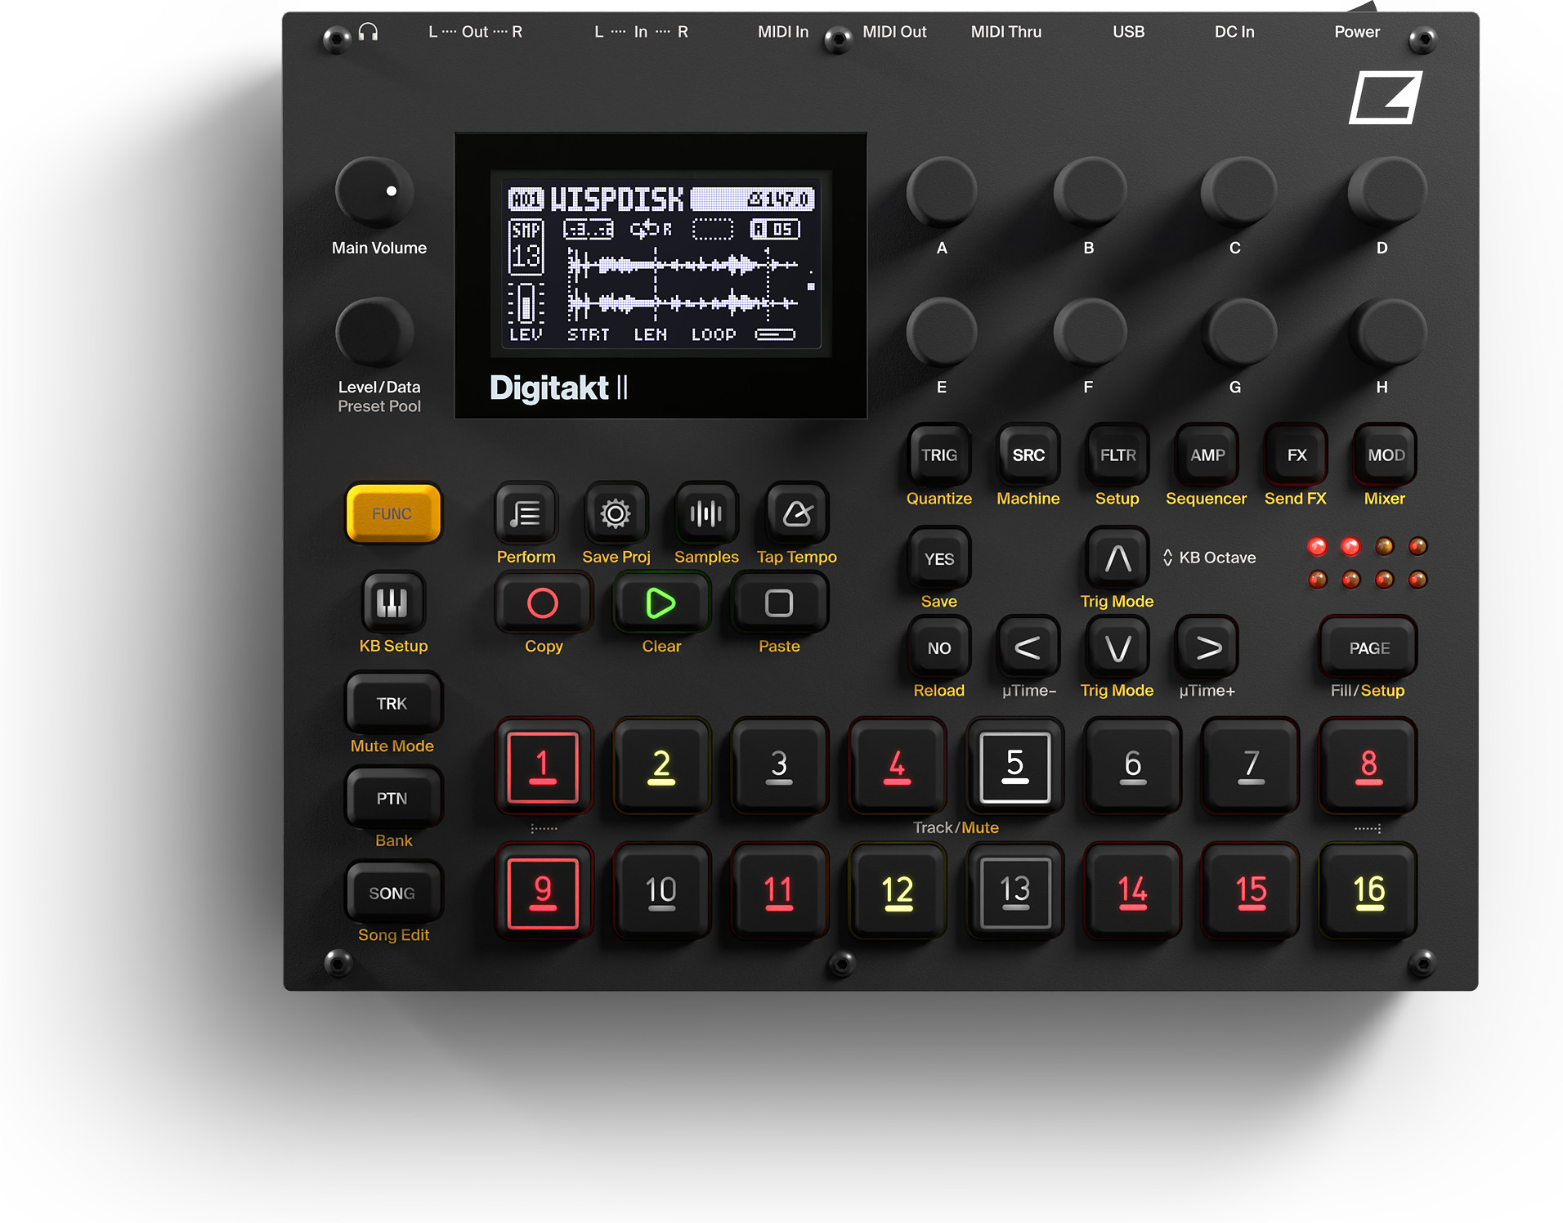Click the KB Setup keyboard button
The width and height of the screenshot is (1563, 1223).
392,603
